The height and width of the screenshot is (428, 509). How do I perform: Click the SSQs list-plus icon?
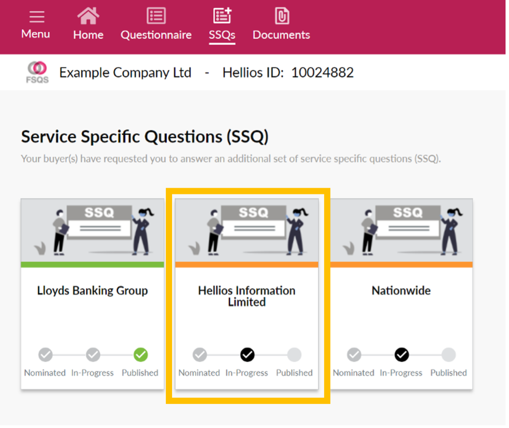(x=222, y=16)
